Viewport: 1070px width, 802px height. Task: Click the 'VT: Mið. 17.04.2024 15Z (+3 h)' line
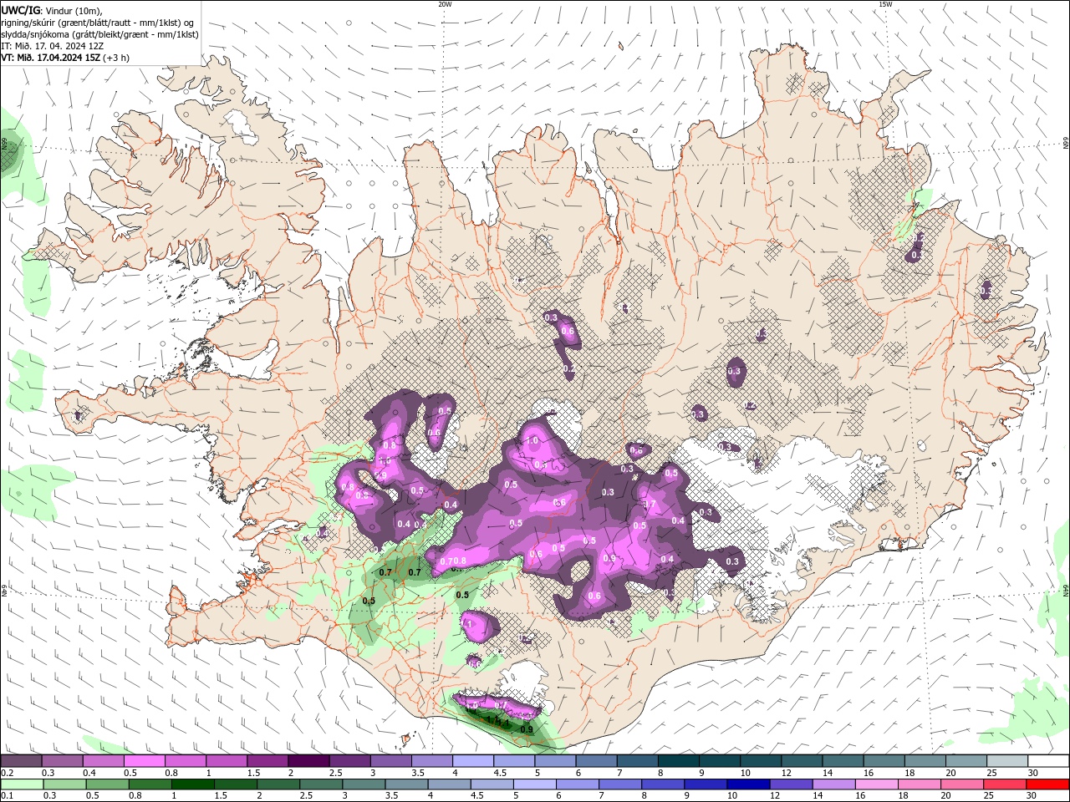64,58
